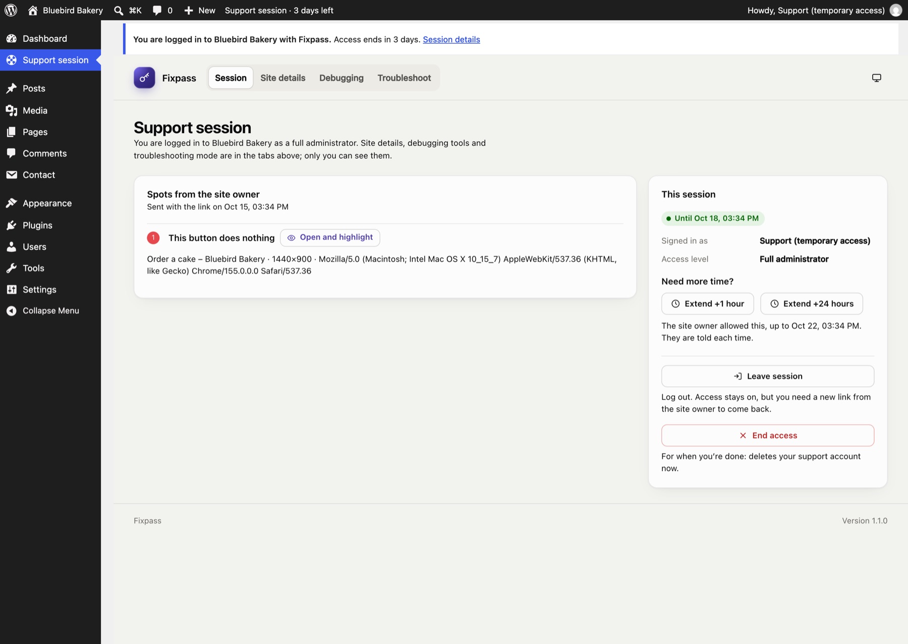Click Extend +1 hour button
The height and width of the screenshot is (644, 908).
[x=707, y=304]
